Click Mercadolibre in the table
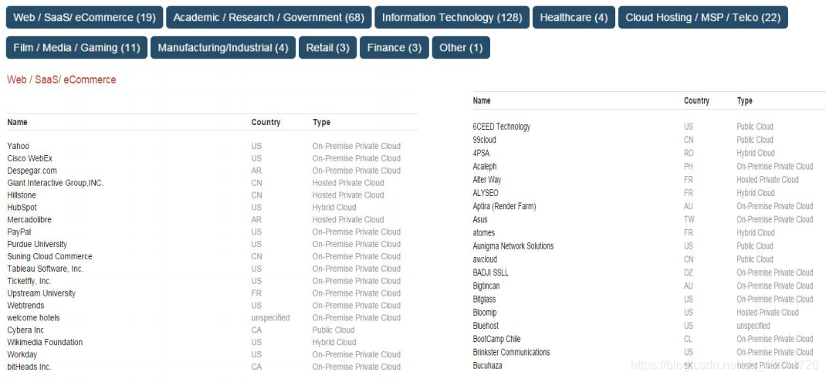The width and height of the screenshot is (826, 379). point(29,219)
